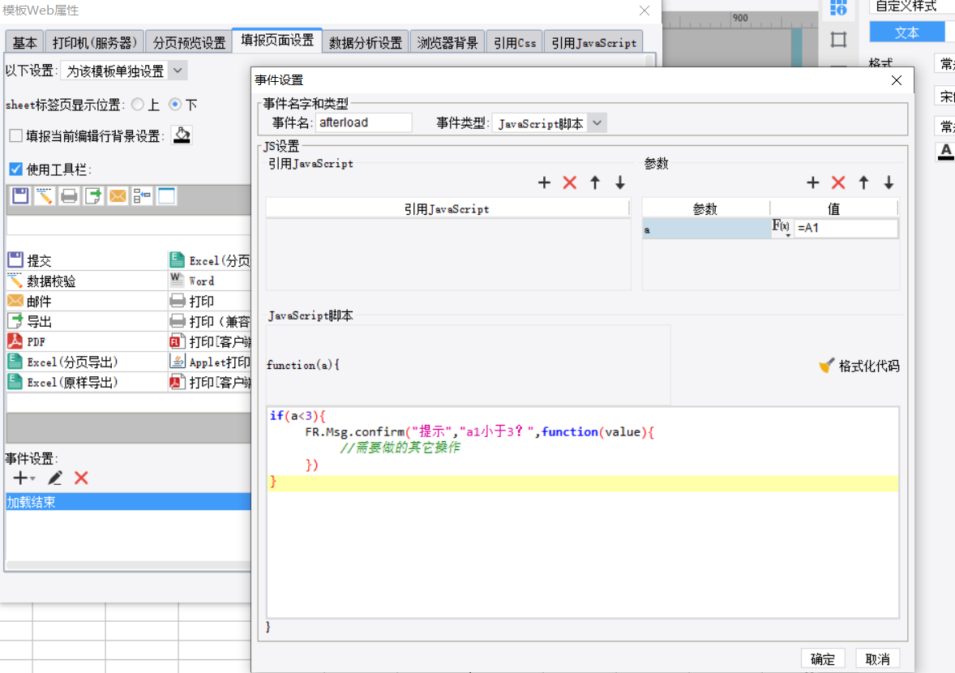The width and height of the screenshot is (955, 673).
Task: Click the add parameter plus icon
Action: 812,182
